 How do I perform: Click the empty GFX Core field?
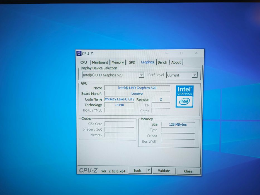(x=119, y=124)
